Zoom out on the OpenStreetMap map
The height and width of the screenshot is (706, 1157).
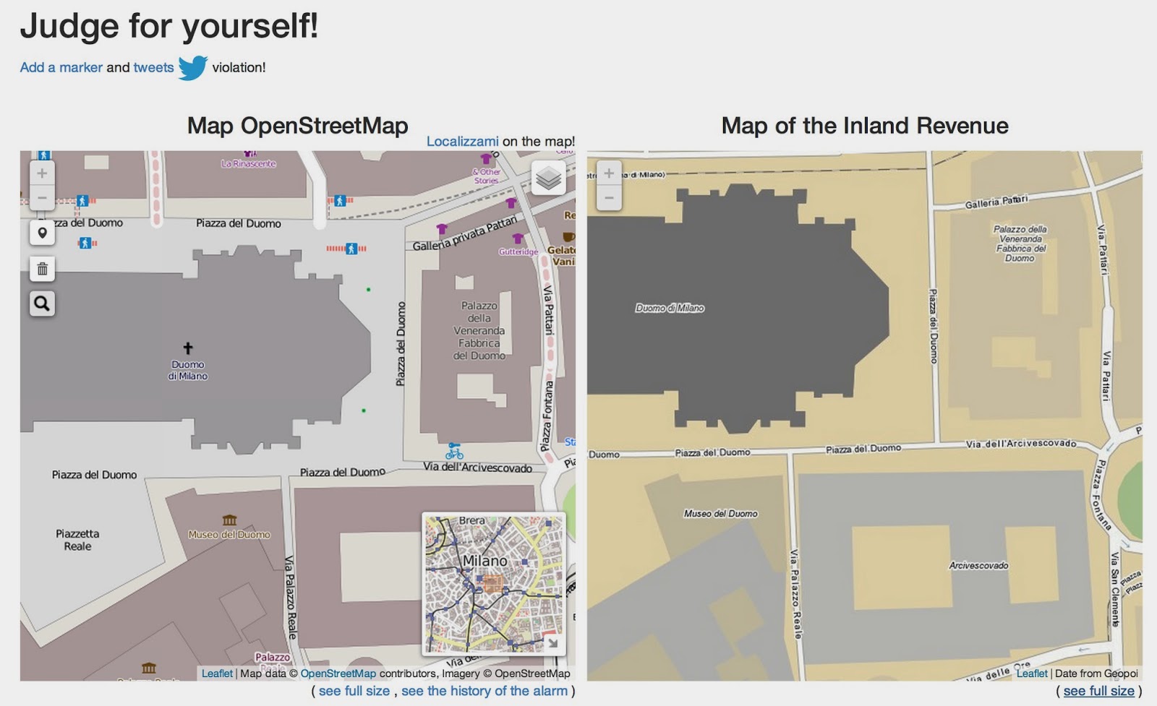pyautogui.click(x=42, y=197)
